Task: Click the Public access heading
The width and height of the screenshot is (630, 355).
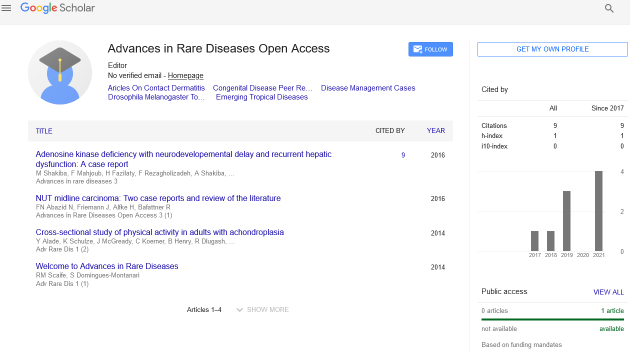Action: pos(504,291)
